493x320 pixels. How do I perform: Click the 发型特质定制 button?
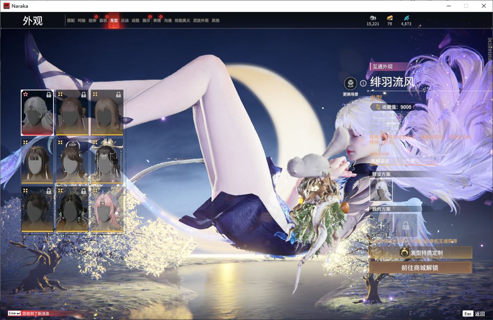click(420, 253)
